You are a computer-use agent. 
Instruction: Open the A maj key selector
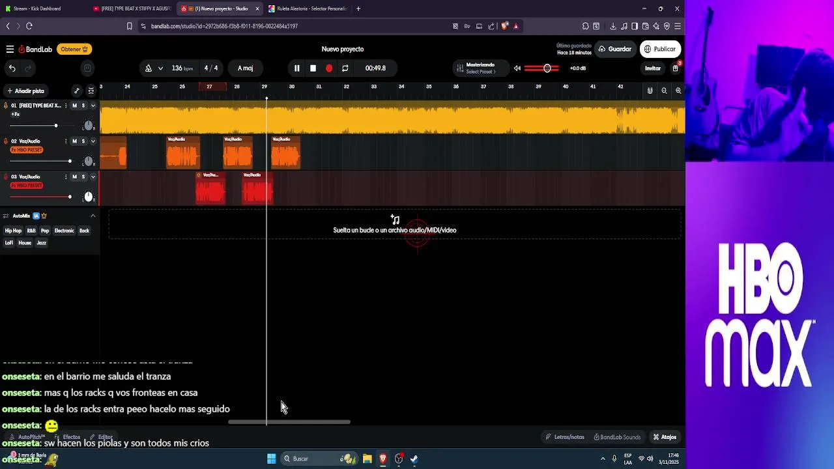246,68
